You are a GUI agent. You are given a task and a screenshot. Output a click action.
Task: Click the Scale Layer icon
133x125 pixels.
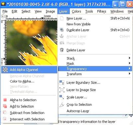[x=62, y=97]
